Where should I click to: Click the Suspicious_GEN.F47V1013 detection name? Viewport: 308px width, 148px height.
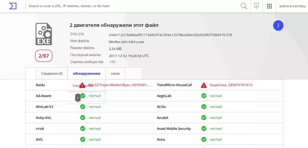click(x=231, y=85)
